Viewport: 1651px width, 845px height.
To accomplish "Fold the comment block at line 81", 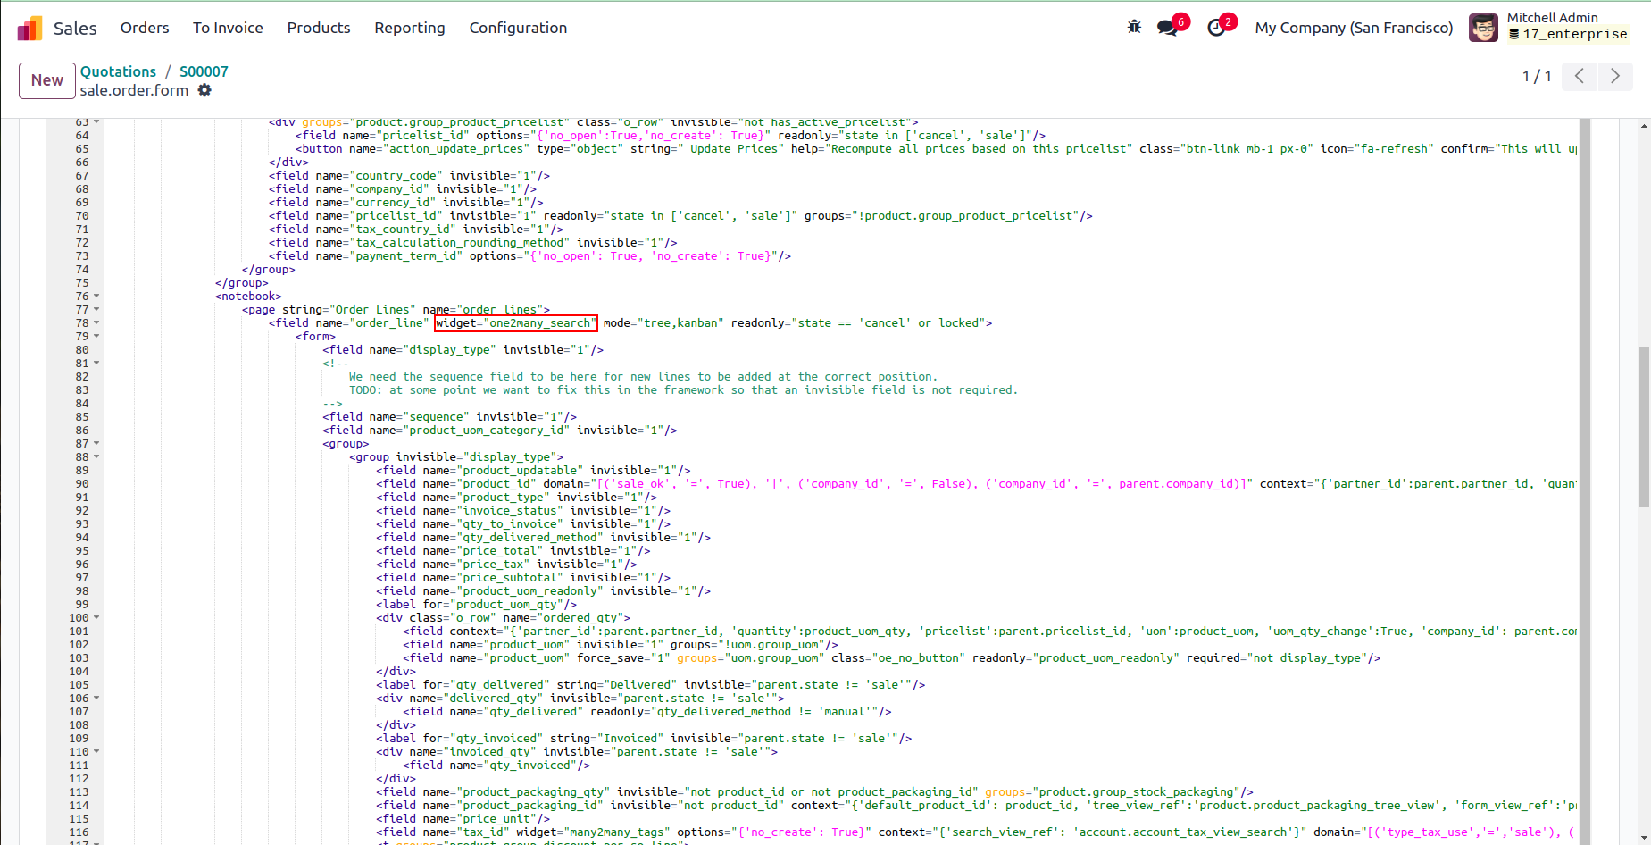I will (96, 364).
